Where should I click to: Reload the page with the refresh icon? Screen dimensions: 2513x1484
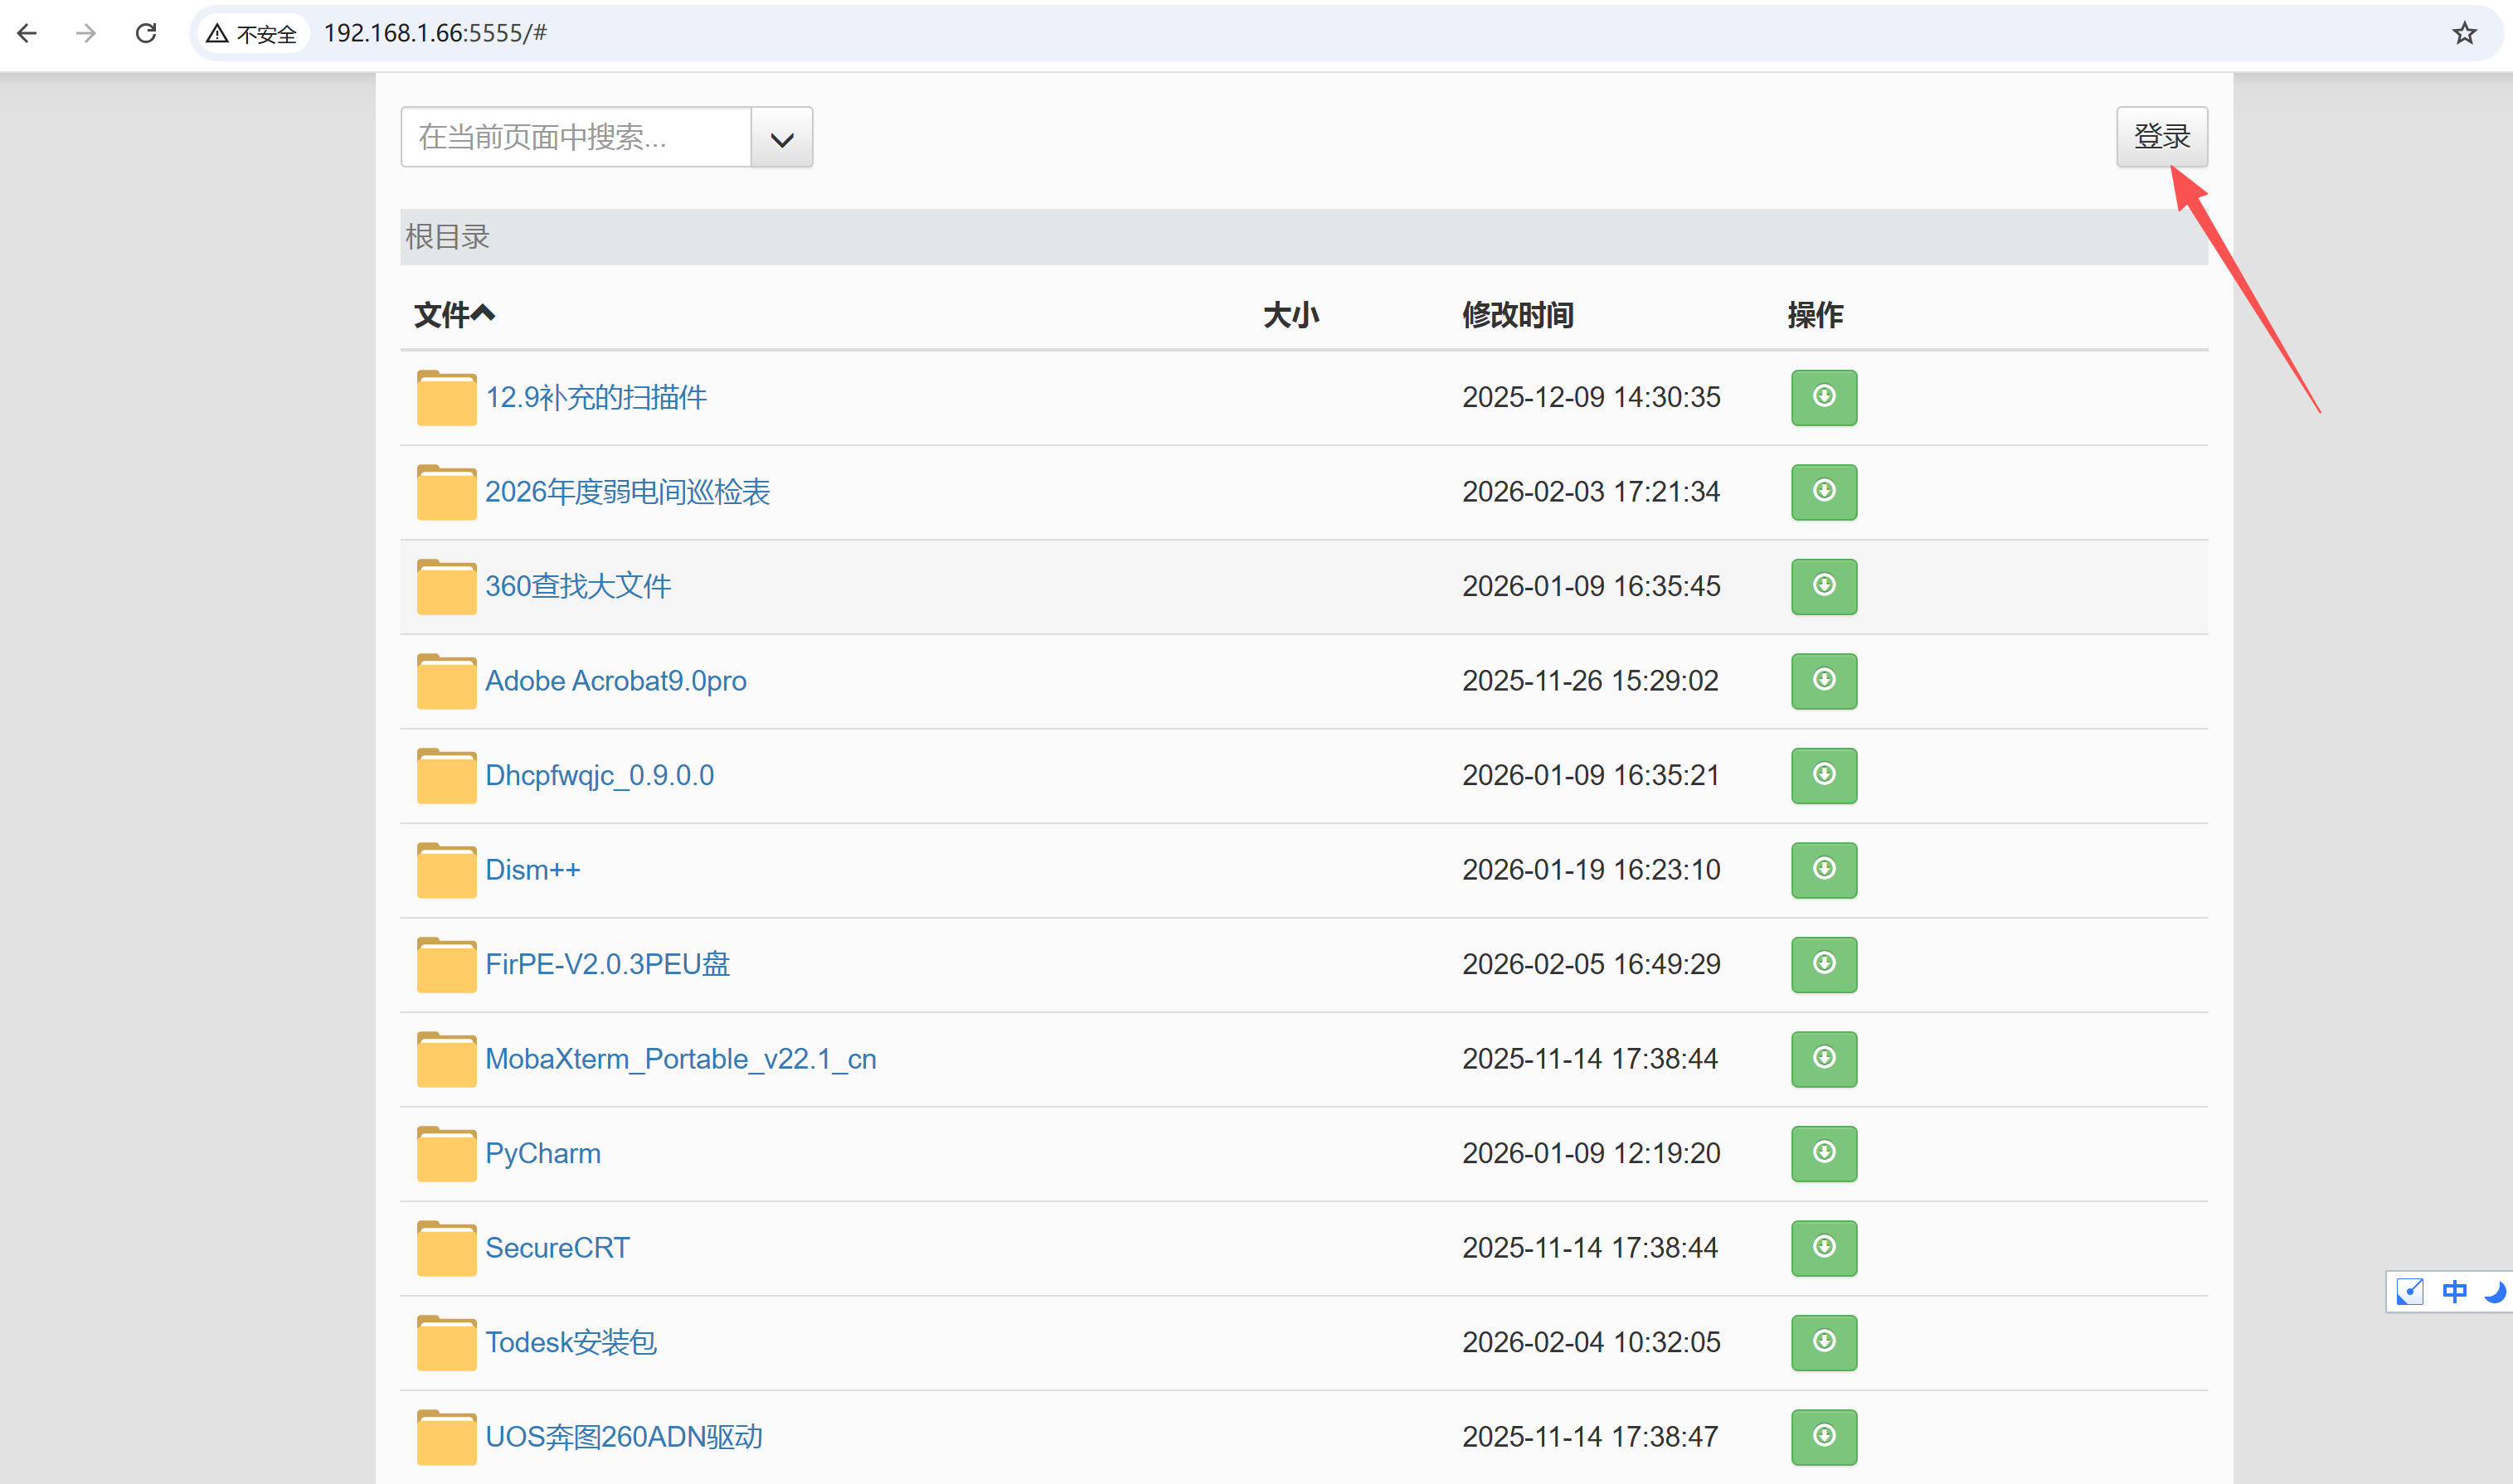click(x=146, y=33)
